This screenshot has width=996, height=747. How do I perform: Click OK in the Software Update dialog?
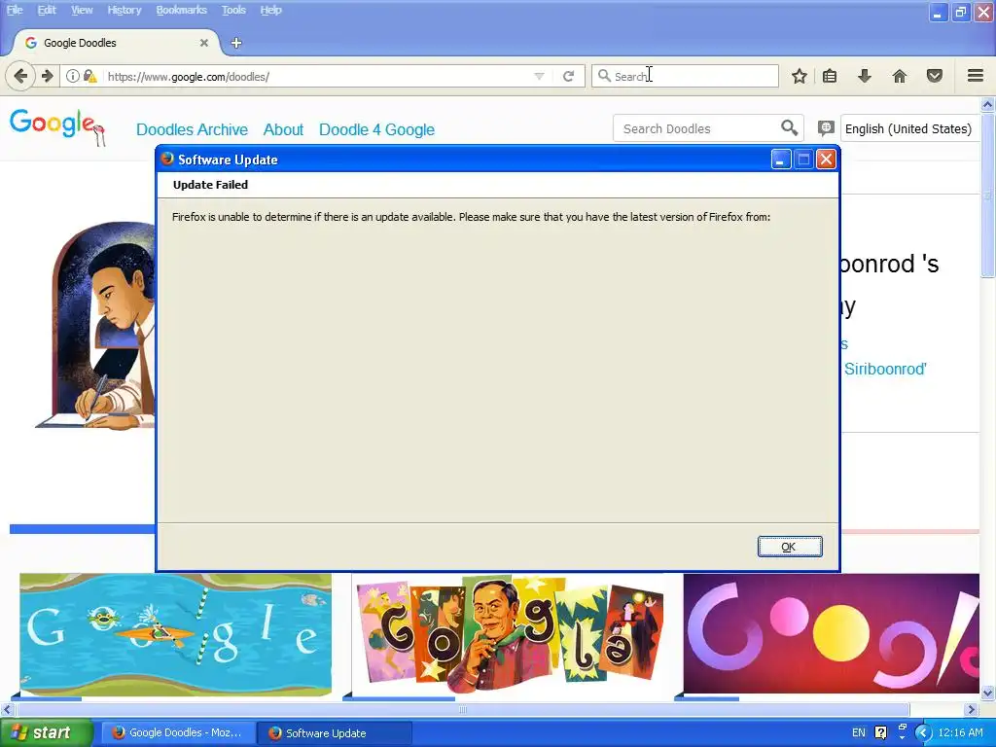click(790, 547)
